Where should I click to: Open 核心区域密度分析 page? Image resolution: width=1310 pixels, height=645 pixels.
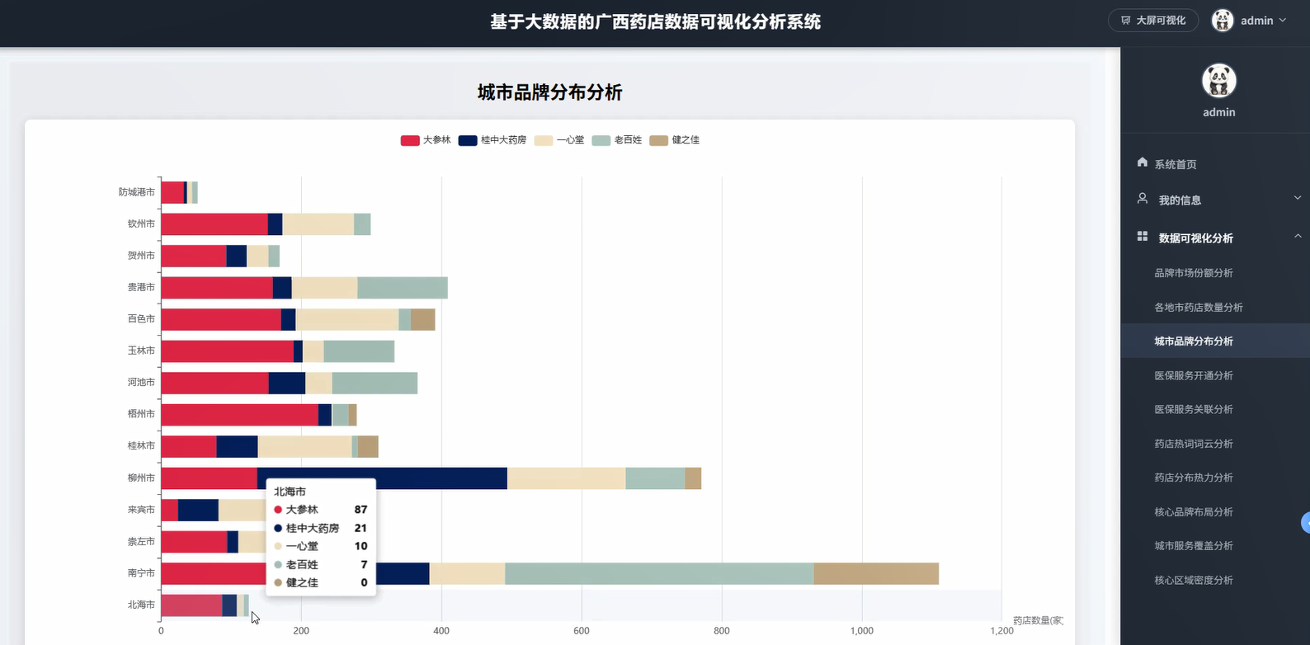(1194, 581)
